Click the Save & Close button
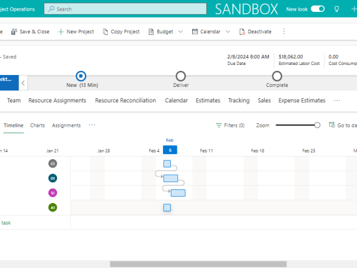Image resolution: width=357 pixels, height=268 pixels. [30, 32]
